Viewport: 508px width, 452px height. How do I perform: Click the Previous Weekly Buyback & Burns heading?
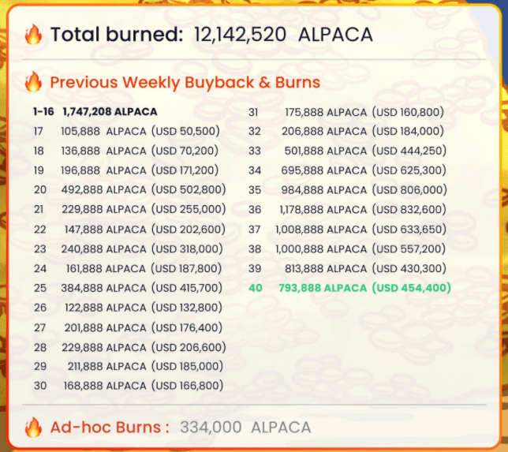[185, 82]
